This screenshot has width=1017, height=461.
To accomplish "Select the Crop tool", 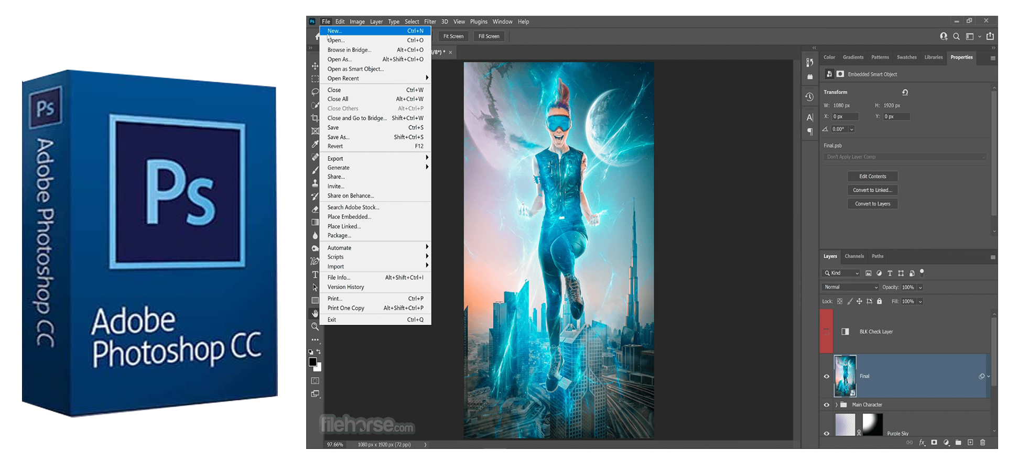I will pyautogui.click(x=315, y=118).
